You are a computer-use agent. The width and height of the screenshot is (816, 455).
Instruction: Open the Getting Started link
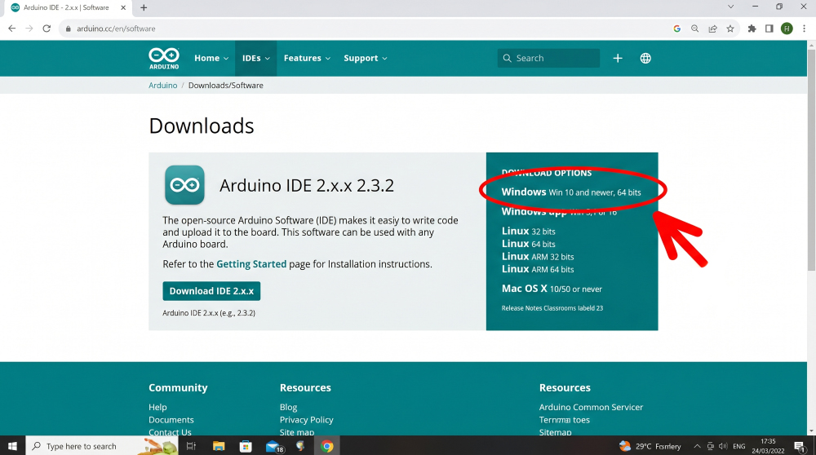pos(251,264)
